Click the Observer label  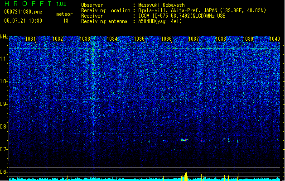tap(92, 5)
